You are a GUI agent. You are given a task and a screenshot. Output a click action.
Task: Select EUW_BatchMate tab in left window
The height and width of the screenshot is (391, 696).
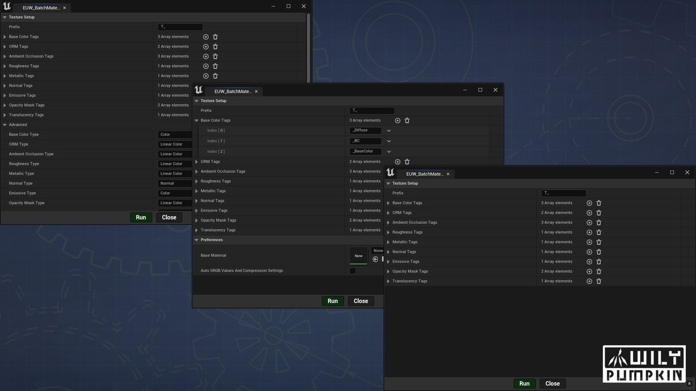41,8
